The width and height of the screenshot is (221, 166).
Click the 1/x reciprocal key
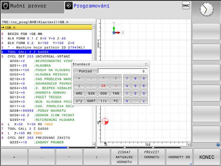coord(103,101)
